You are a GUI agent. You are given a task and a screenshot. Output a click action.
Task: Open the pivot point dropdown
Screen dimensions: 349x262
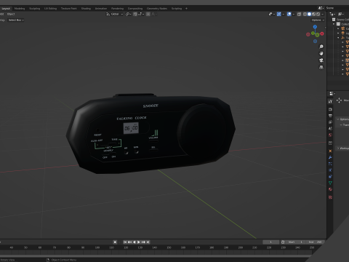129,14
